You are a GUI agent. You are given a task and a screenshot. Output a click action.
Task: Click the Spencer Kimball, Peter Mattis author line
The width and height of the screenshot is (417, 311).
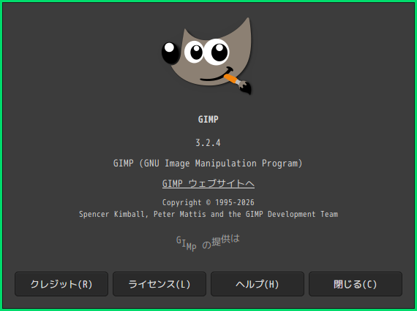[x=142, y=214]
